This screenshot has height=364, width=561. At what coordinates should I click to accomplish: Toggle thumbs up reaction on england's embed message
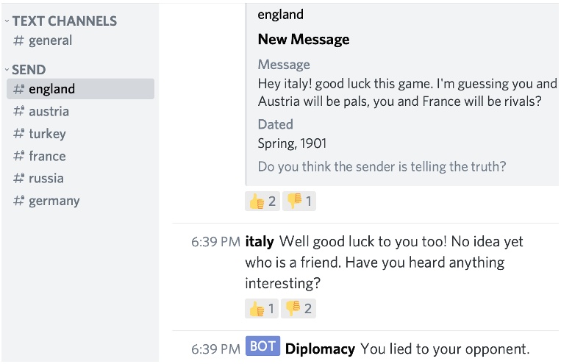pos(262,201)
